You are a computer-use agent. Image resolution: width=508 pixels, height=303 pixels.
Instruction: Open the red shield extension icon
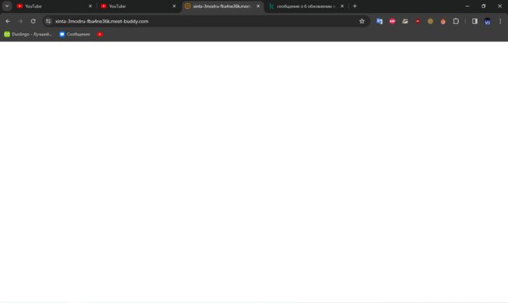417,21
